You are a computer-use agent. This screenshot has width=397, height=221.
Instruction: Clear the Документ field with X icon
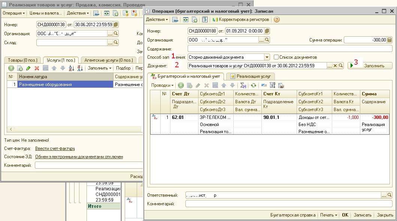point(335,66)
